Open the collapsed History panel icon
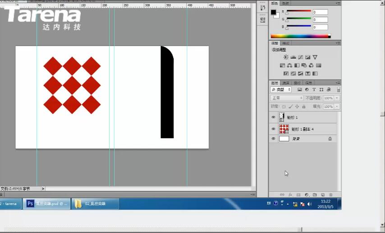385x233 pixels. coord(262,8)
